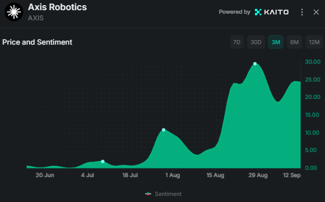The height and width of the screenshot is (202, 325).
Task: Click the 4 Jul date label
Action: tap(87, 175)
